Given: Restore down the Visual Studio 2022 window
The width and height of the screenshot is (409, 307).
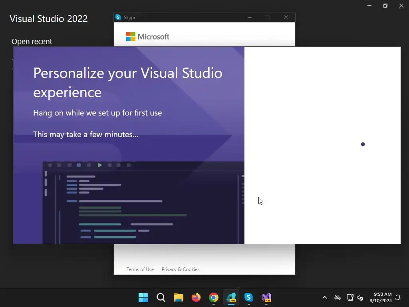Looking at the screenshot, I should click(x=385, y=6).
